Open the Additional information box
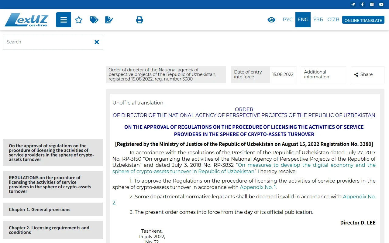 click(x=323, y=75)
